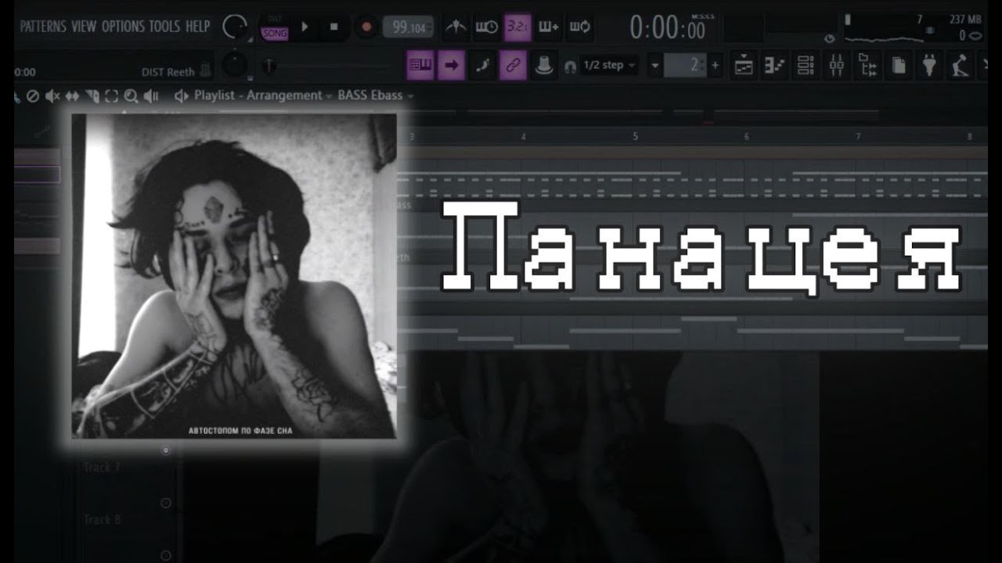Mute Track 8 with its dot switch
1002x563 pixels.
[166, 504]
